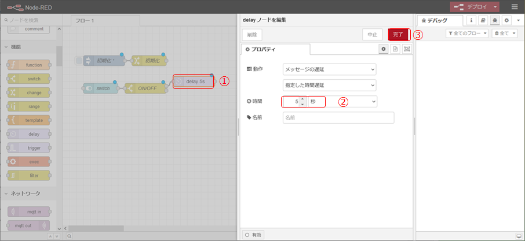Image resolution: width=525 pixels, height=241 pixels.
Task: Open the 全てのフロー filter dropdown
Action: click(468, 34)
